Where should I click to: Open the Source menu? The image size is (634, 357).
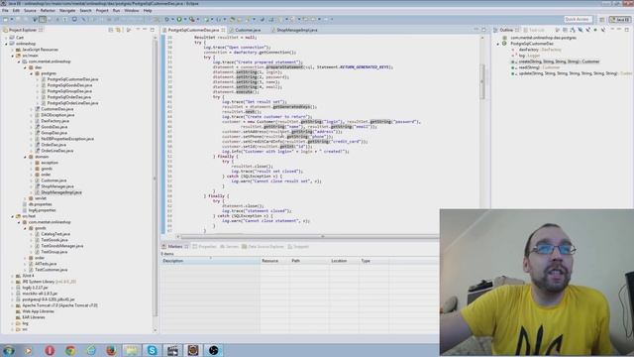pyautogui.click(x=30, y=11)
